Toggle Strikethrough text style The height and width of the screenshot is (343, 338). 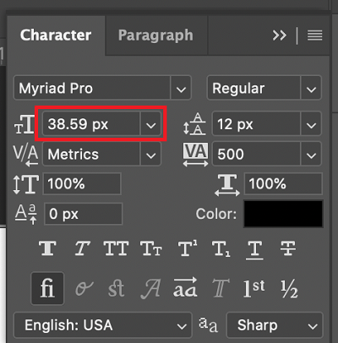tap(288, 248)
